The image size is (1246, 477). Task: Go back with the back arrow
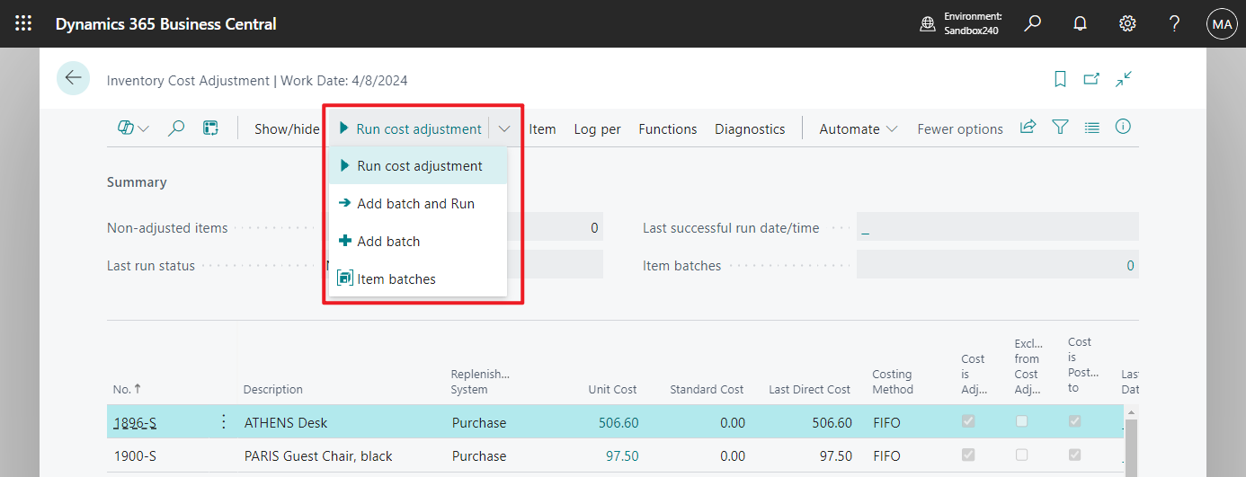(73, 78)
